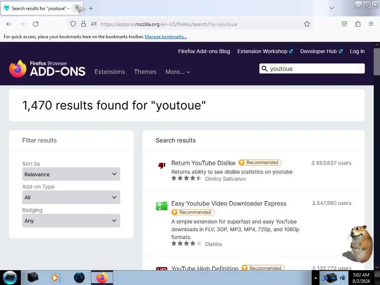Open Extensions navigation item
The width and height of the screenshot is (380, 285).
point(110,72)
